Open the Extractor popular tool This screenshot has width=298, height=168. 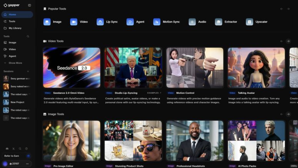[x=226, y=22]
